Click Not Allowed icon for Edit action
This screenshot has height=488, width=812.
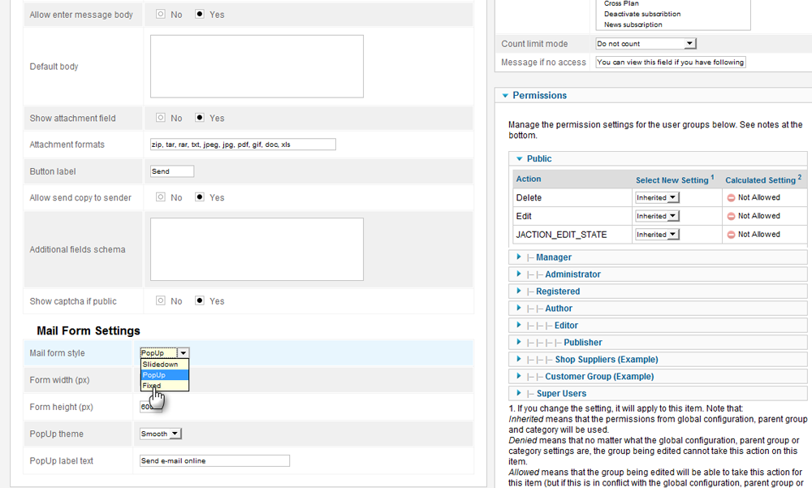tap(731, 216)
